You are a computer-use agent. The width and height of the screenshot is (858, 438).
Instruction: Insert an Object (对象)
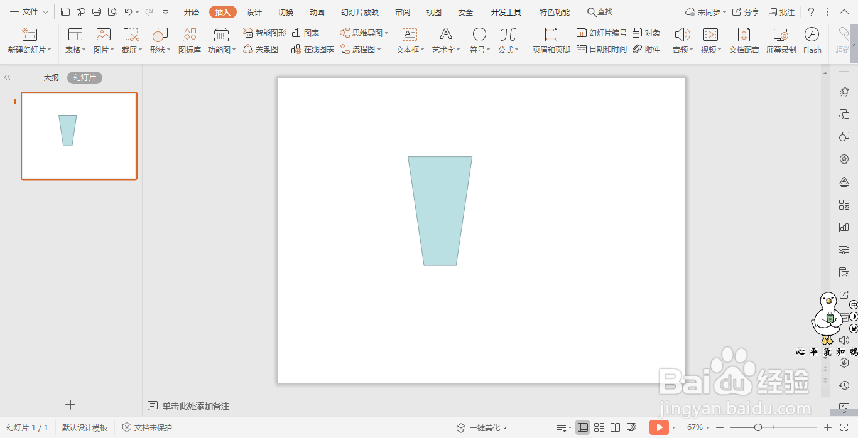click(646, 33)
